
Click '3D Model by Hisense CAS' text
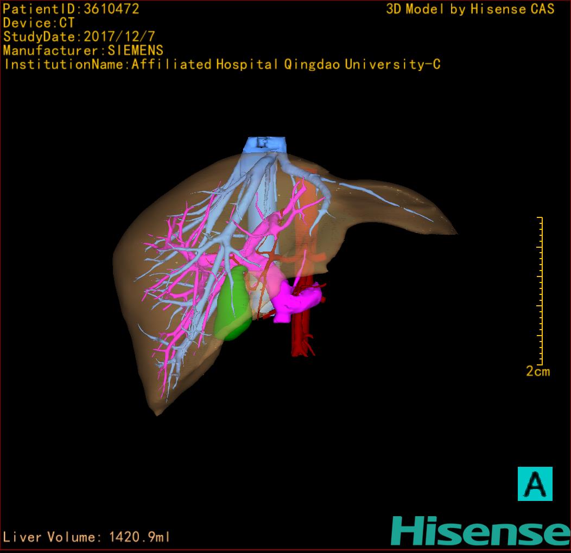470,9
